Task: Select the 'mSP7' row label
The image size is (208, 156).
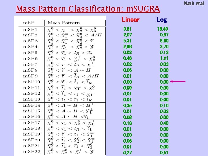Action: point(30,64)
